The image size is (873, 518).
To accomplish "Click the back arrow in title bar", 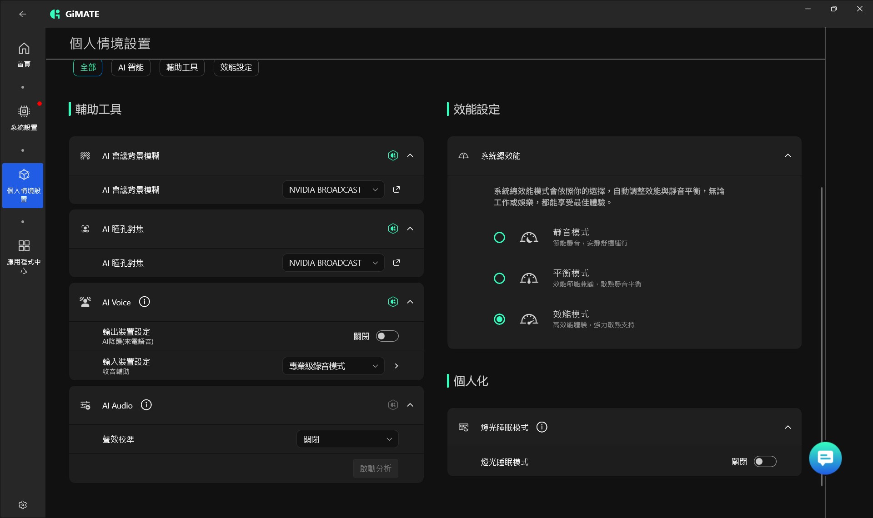I will 22,14.
